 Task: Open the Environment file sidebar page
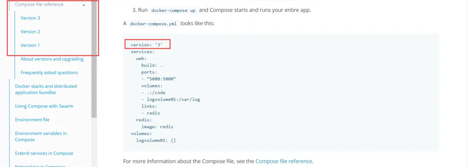click(x=32, y=120)
